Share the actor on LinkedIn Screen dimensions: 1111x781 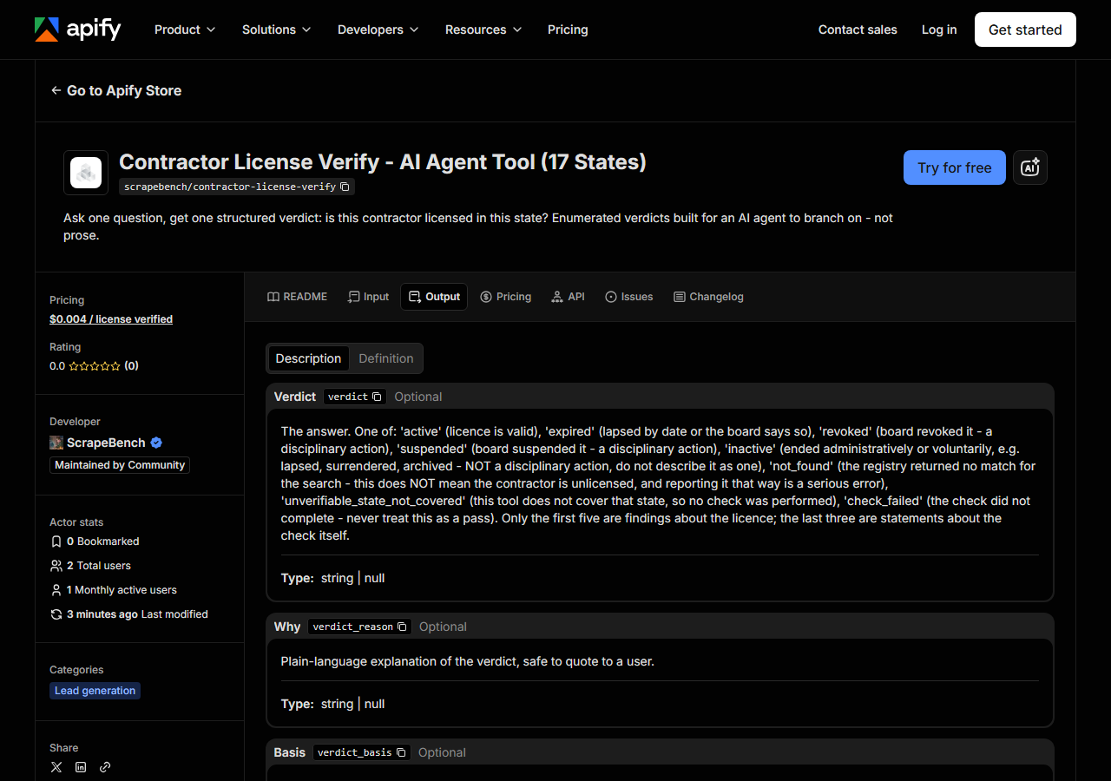coord(81,767)
